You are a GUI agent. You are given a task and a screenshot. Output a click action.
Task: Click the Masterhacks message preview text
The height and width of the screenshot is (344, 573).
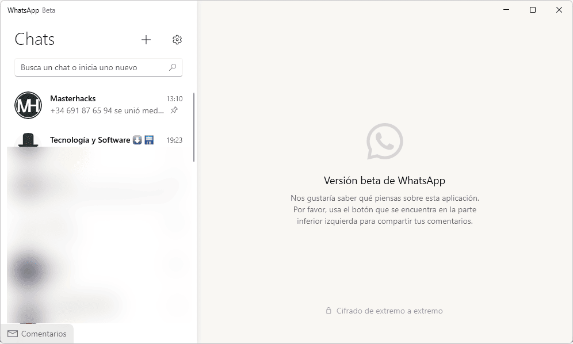pos(107,110)
